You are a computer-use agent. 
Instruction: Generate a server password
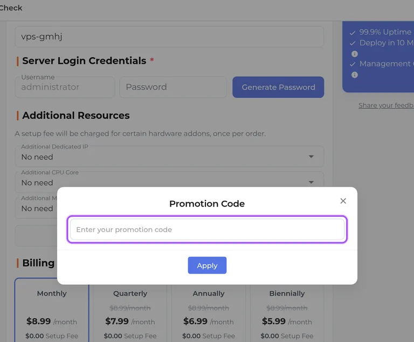pos(278,87)
